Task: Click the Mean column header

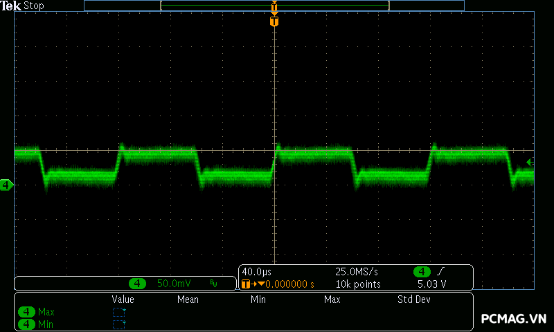Action: tap(188, 299)
